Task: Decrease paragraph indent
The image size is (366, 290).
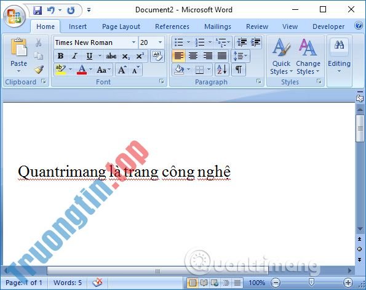Action: 242,42
